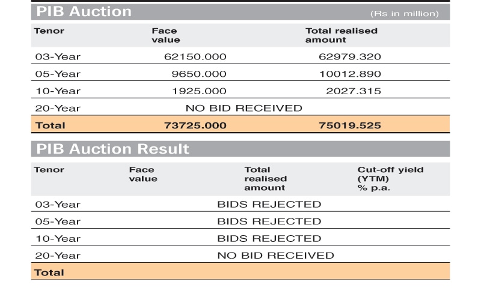Select the 2027.315 realised amount cell

[353, 91]
